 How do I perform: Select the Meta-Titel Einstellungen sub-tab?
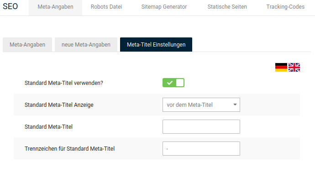click(156, 45)
